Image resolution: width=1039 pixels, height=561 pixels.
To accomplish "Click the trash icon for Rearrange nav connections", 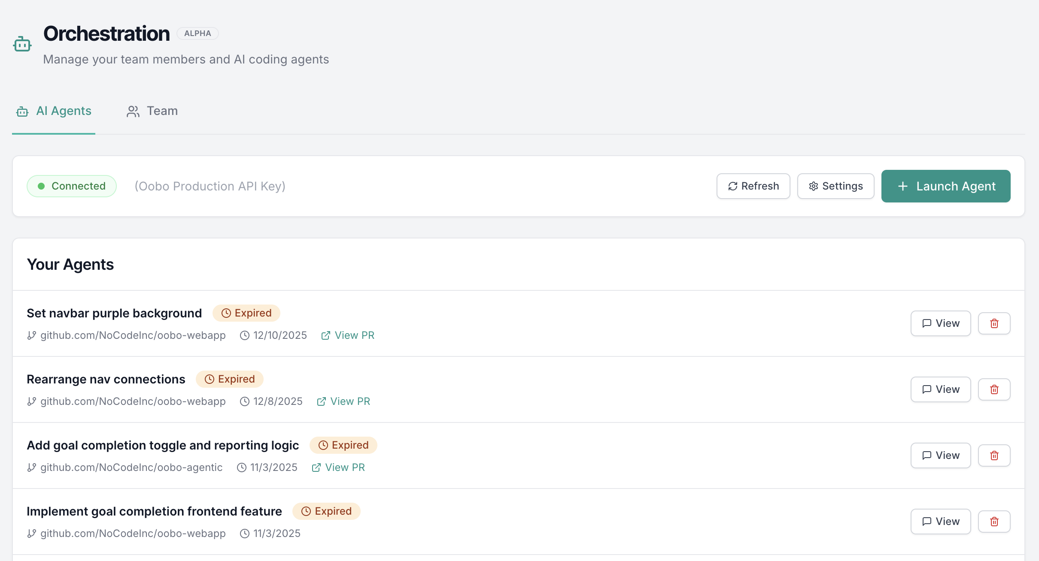I will [x=994, y=389].
